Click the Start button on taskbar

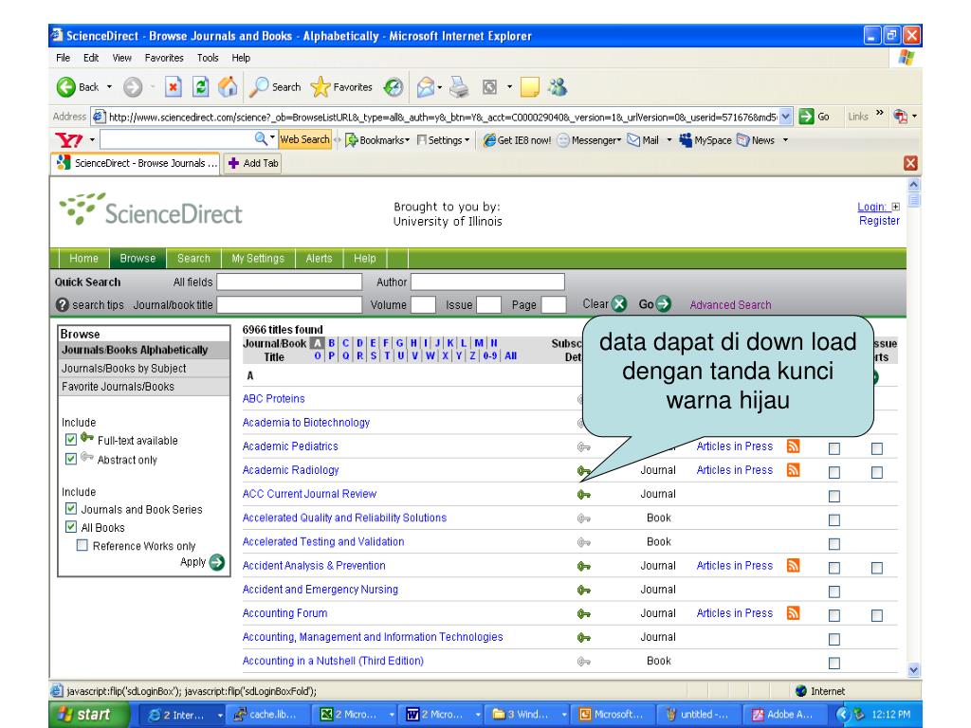pyautogui.click(x=89, y=715)
